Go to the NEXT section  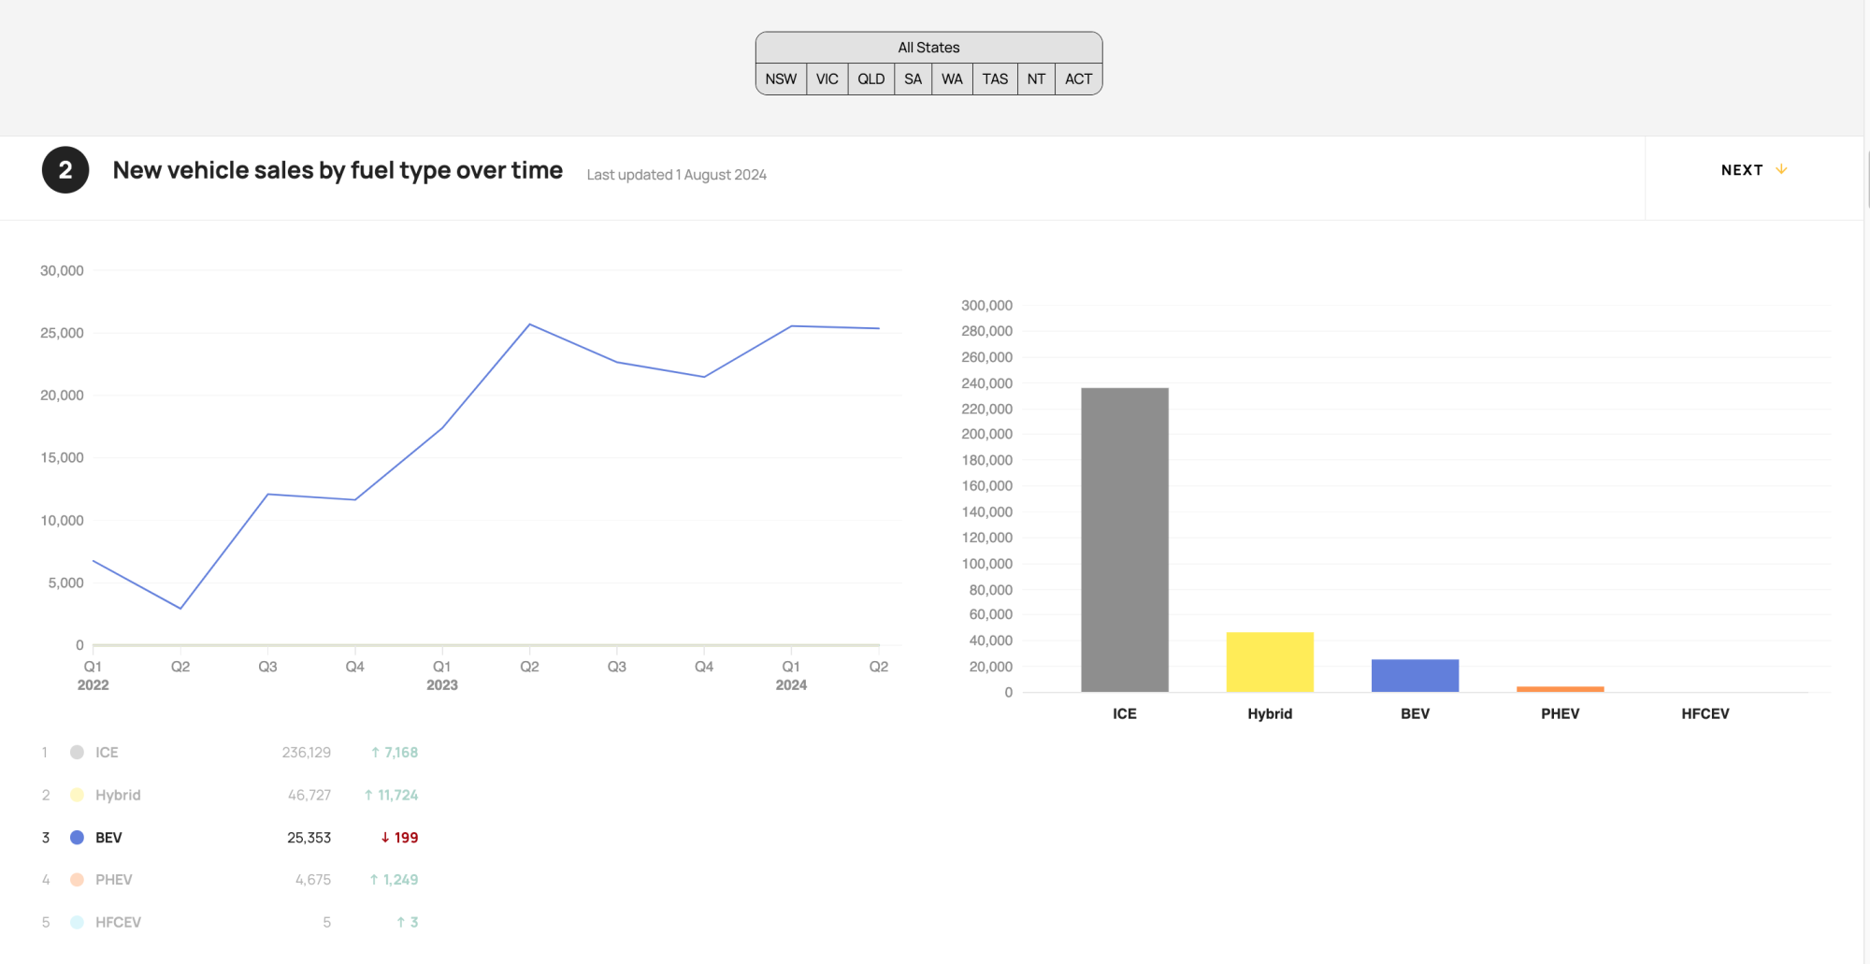pos(1754,170)
